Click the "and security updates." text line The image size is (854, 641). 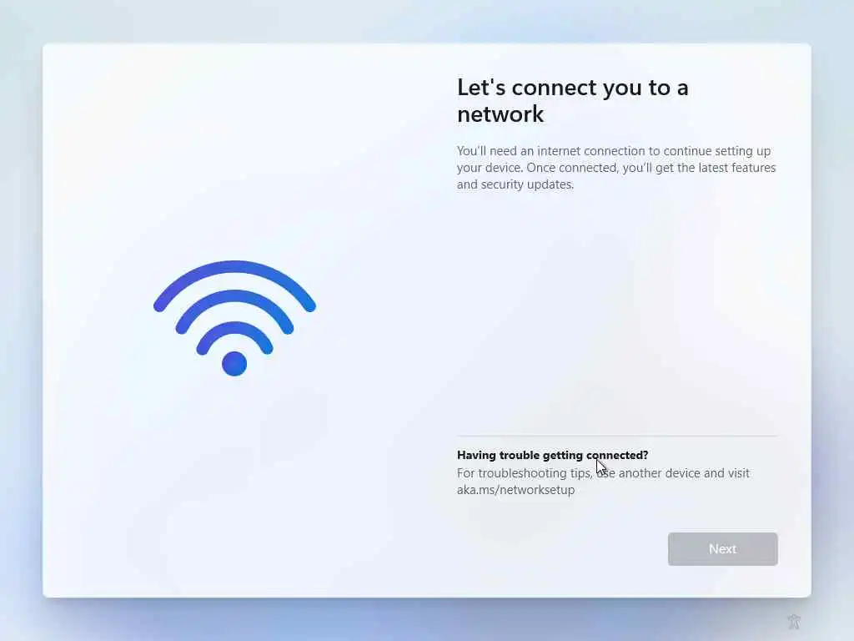pyautogui.click(x=515, y=184)
